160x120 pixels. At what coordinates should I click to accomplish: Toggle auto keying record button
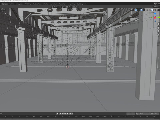point(57,114)
